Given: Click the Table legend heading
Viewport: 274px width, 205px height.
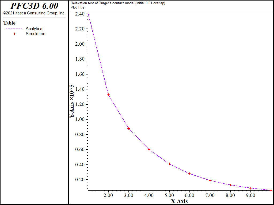Looking at the screenshot, I should pos(9,23).
